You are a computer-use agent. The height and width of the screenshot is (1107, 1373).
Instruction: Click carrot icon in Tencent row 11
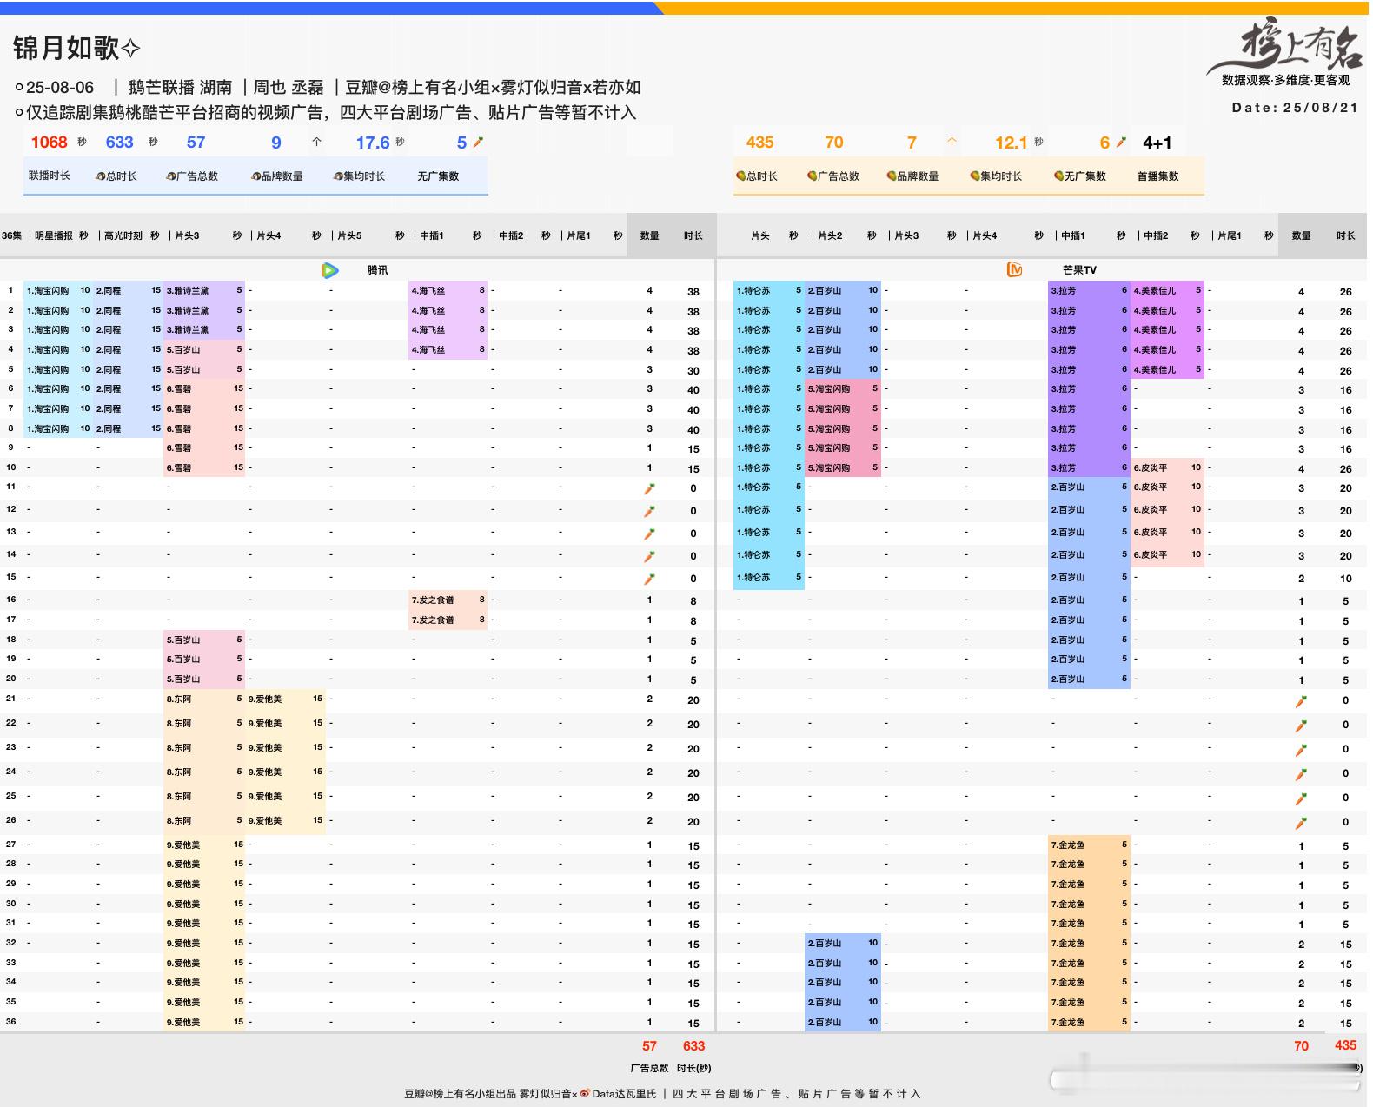pyautogui.click(x=648, y=488)
